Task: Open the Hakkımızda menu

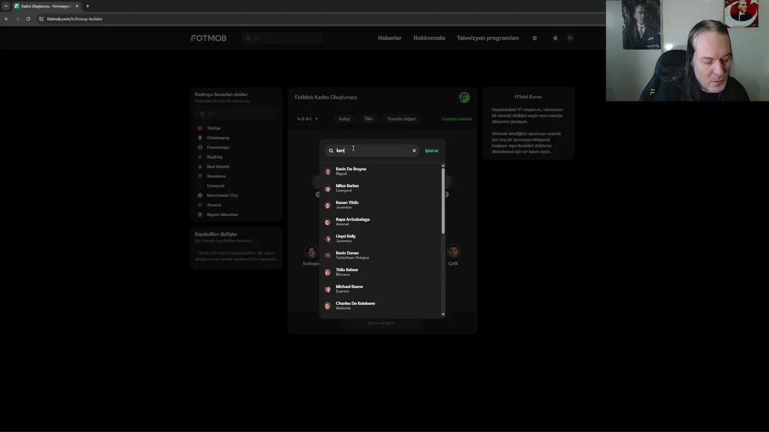Action: (x=429, y=38)
